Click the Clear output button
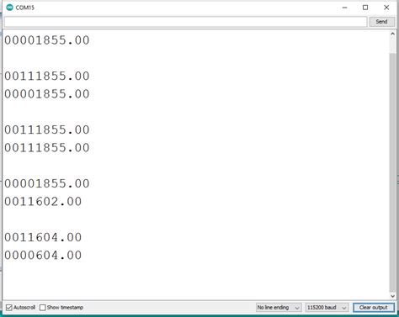Screen dimensions: 399x317 coord(374,308)
